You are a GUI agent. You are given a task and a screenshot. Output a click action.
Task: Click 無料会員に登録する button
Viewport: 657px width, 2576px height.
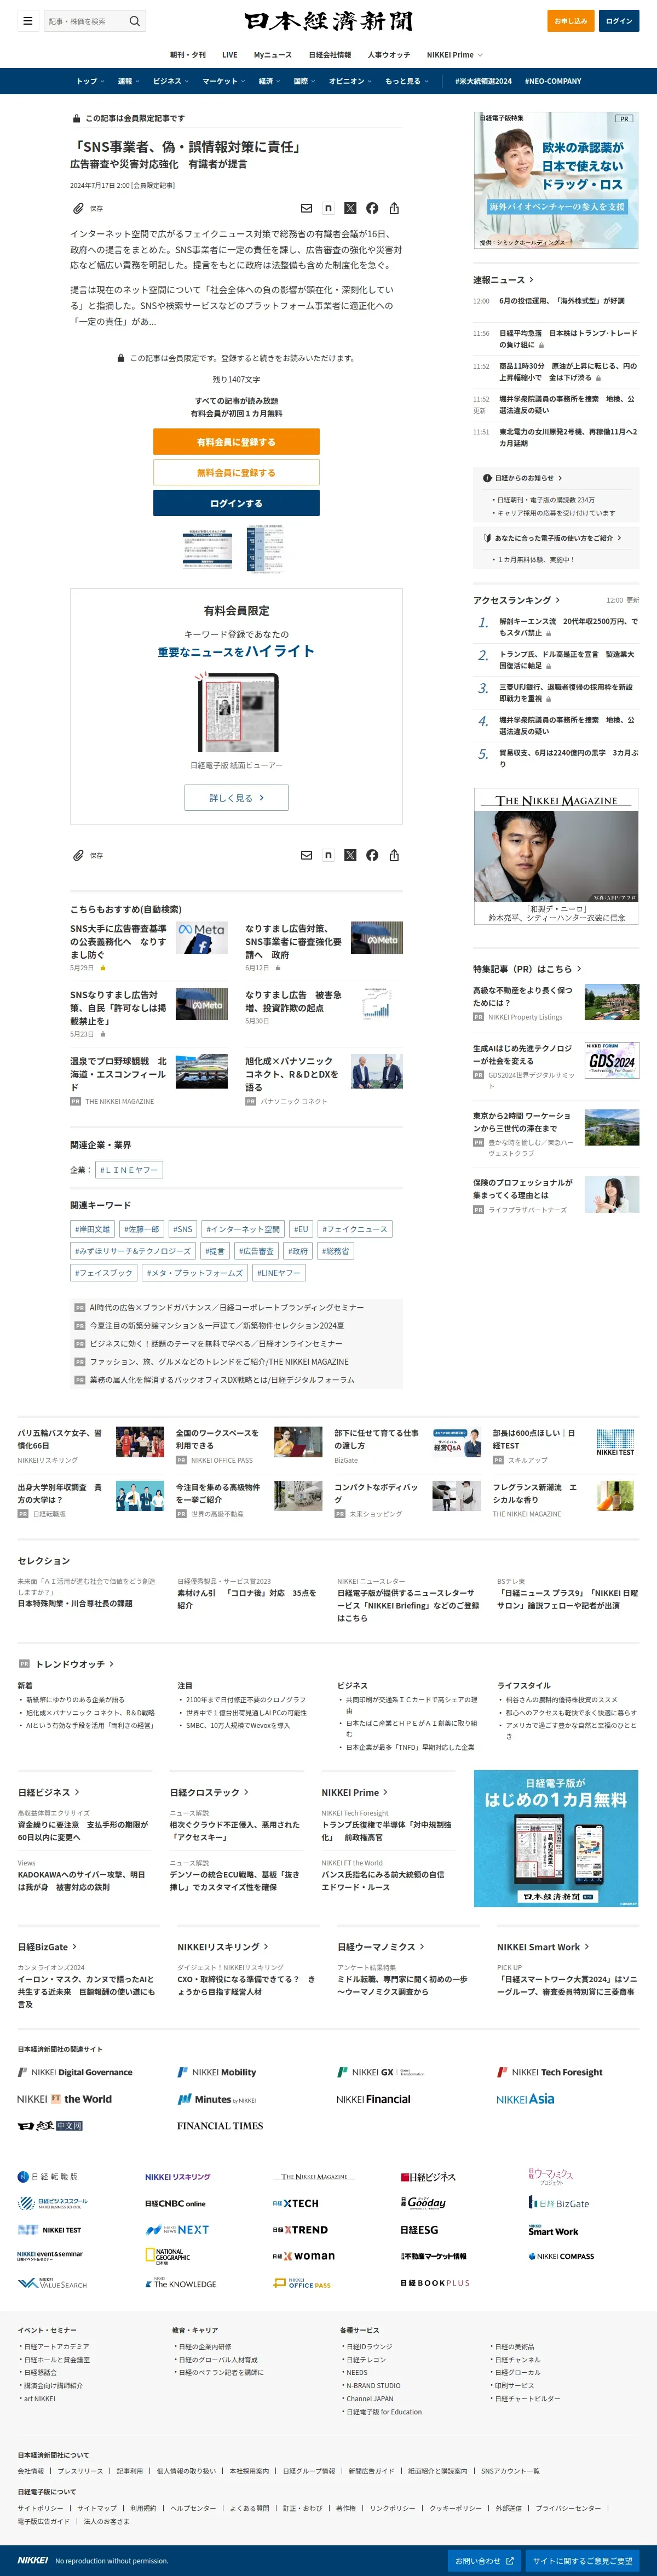click(x=236, y=472)
